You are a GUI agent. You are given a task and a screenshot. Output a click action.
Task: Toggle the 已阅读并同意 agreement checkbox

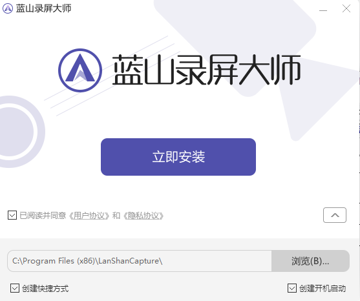pos(12,215)
